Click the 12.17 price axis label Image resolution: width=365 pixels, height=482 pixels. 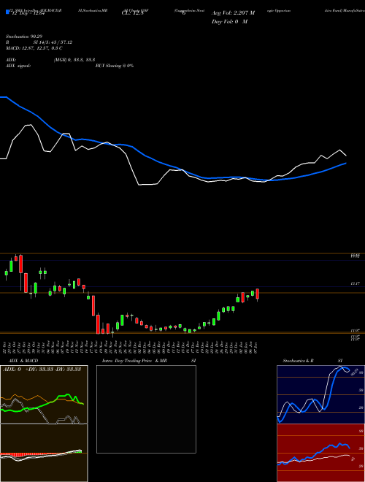pyautogui.click(x=355, y=284)
